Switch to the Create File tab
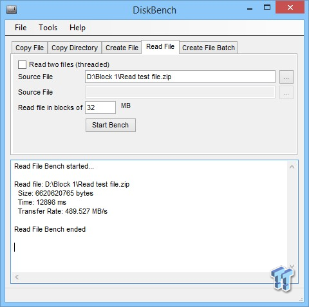The image size is (309, 307). pos(122,48)
